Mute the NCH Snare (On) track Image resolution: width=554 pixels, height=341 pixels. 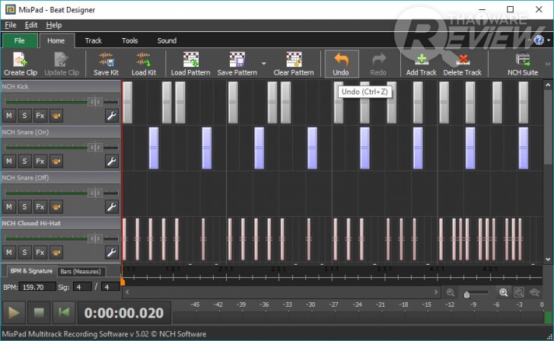[x=9, y=161]
